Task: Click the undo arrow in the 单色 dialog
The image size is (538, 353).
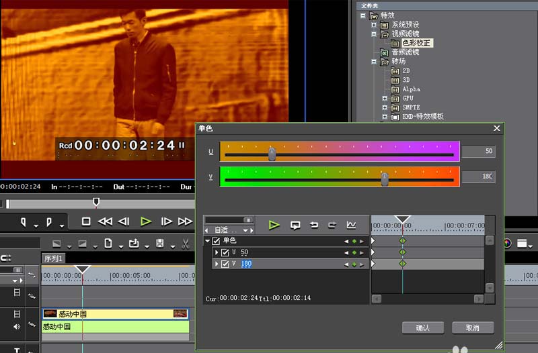Action: [x=313, y=225]
